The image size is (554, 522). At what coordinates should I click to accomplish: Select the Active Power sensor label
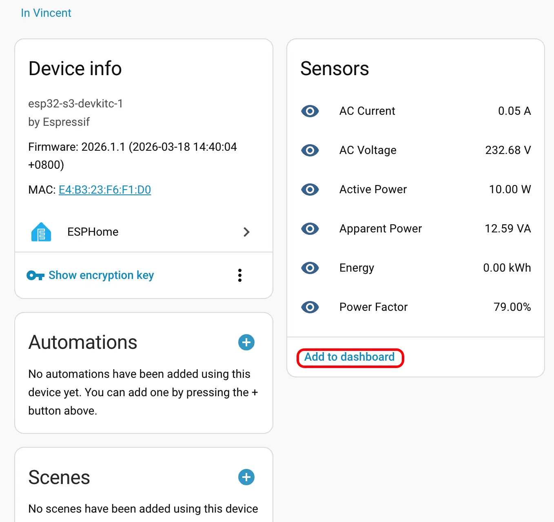click(373, 190)
